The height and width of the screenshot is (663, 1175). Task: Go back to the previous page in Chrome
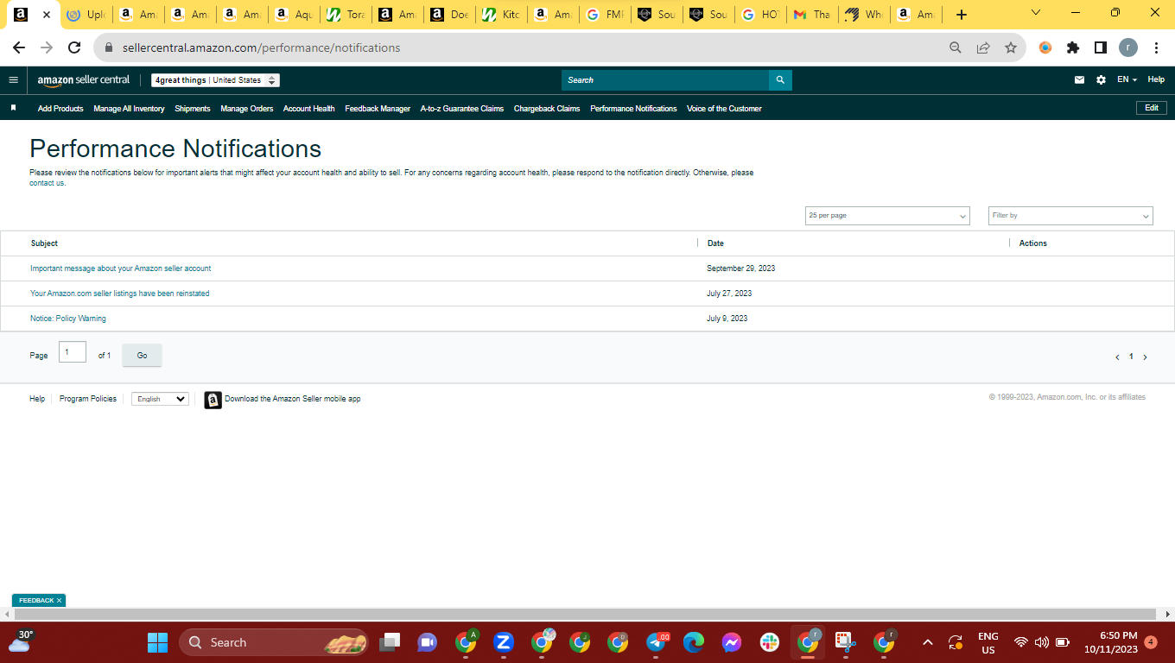tap(19, 47)
